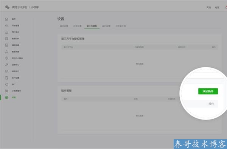The image size is (227, 149).
Task: Click the 状态 column header
Action: click(x=136, y=99)
